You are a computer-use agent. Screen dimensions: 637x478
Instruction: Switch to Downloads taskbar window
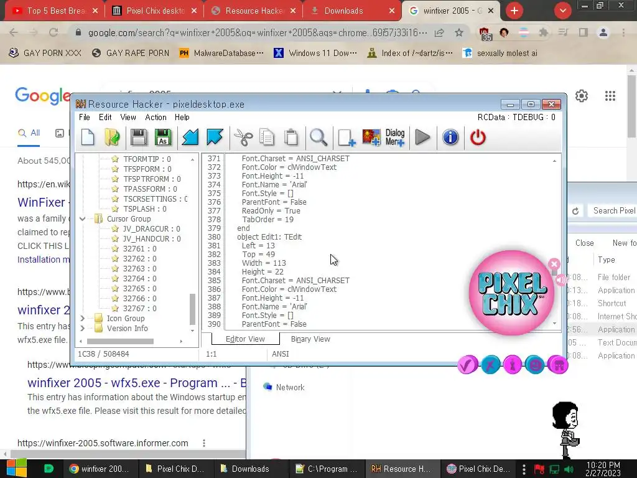244,469
